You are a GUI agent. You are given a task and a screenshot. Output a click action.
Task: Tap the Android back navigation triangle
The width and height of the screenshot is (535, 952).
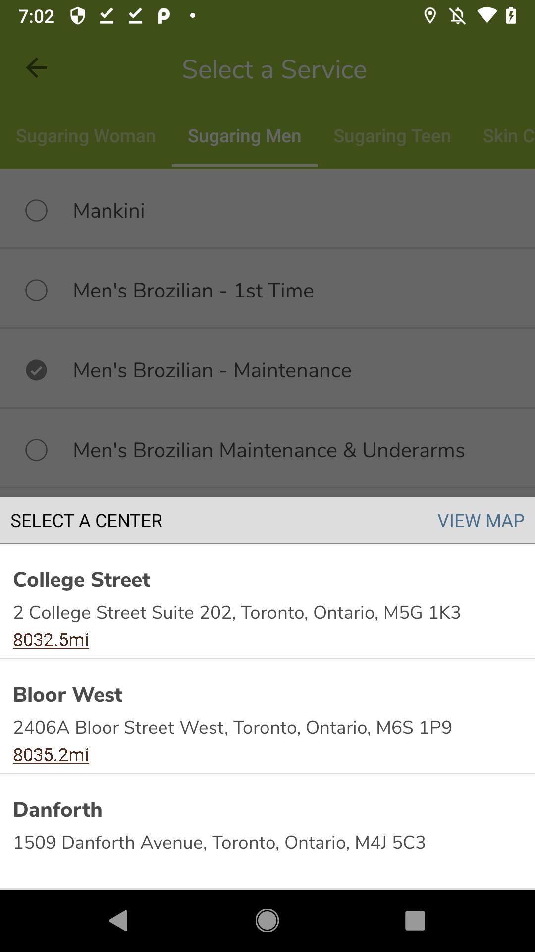point(118,920)
